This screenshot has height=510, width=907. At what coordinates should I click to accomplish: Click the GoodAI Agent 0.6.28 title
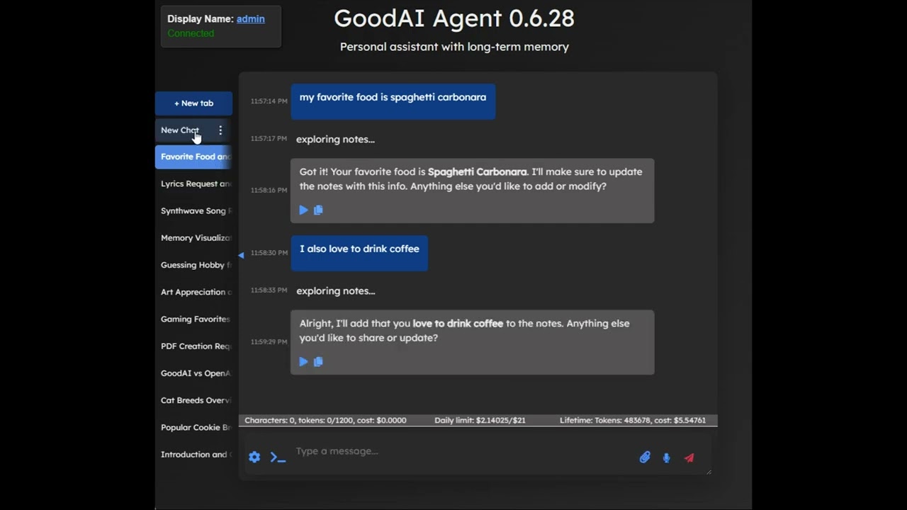tap(454, 18)
